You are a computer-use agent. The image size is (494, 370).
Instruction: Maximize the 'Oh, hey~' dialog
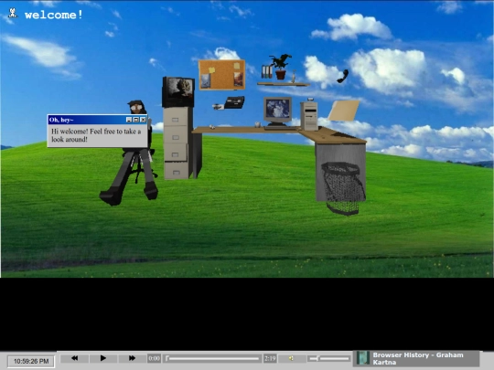[136, 120]
